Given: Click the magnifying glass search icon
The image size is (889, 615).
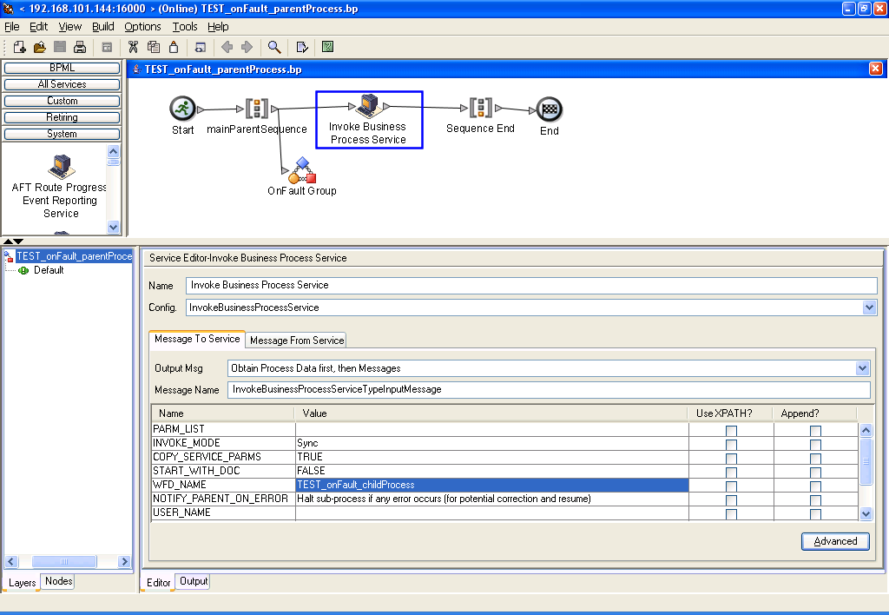Looking at the screenshot, I should (274, 47).
